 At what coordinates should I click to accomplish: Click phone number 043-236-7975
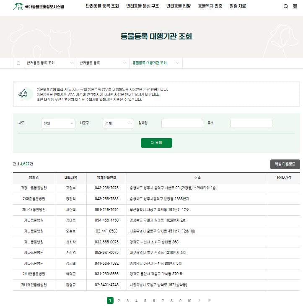pos(107,188)
